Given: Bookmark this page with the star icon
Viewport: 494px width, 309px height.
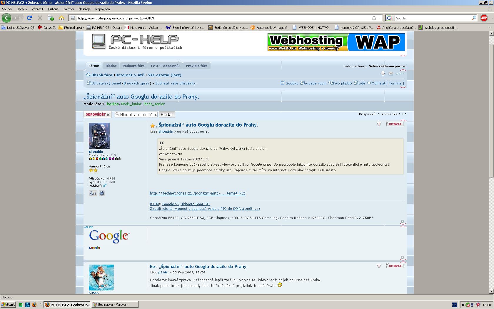Looking at the screenshot, I should 374,18.
